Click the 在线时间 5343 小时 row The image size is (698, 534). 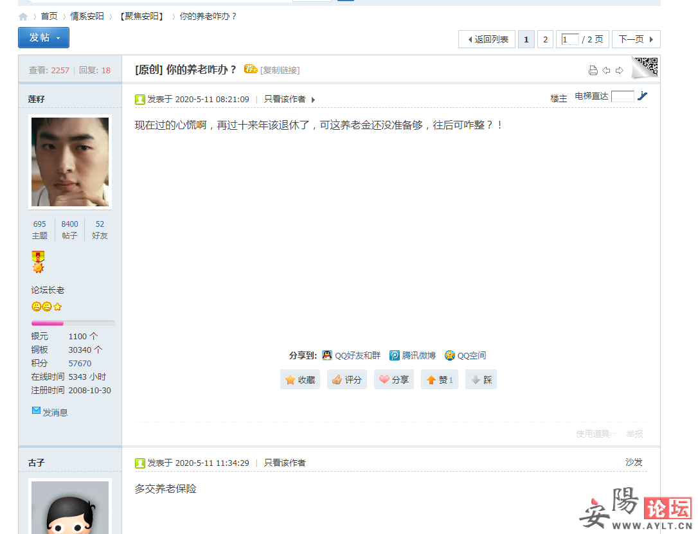pos(69,377)
